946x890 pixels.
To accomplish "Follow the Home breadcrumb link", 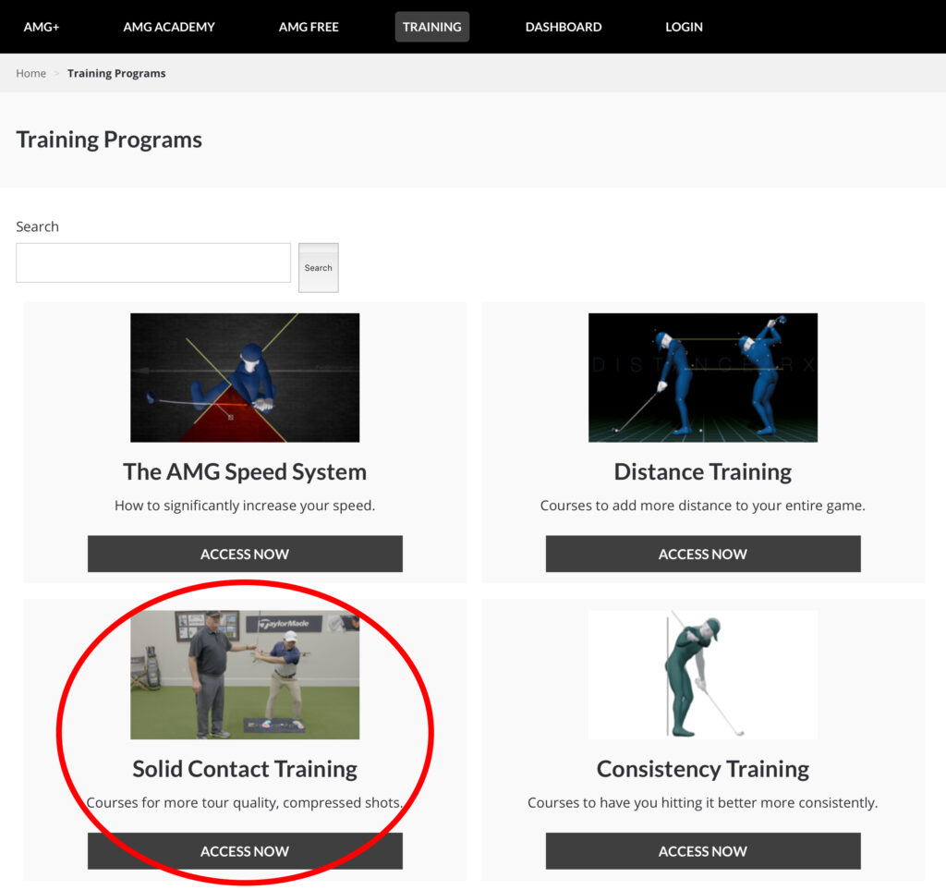I will [30, 73].
